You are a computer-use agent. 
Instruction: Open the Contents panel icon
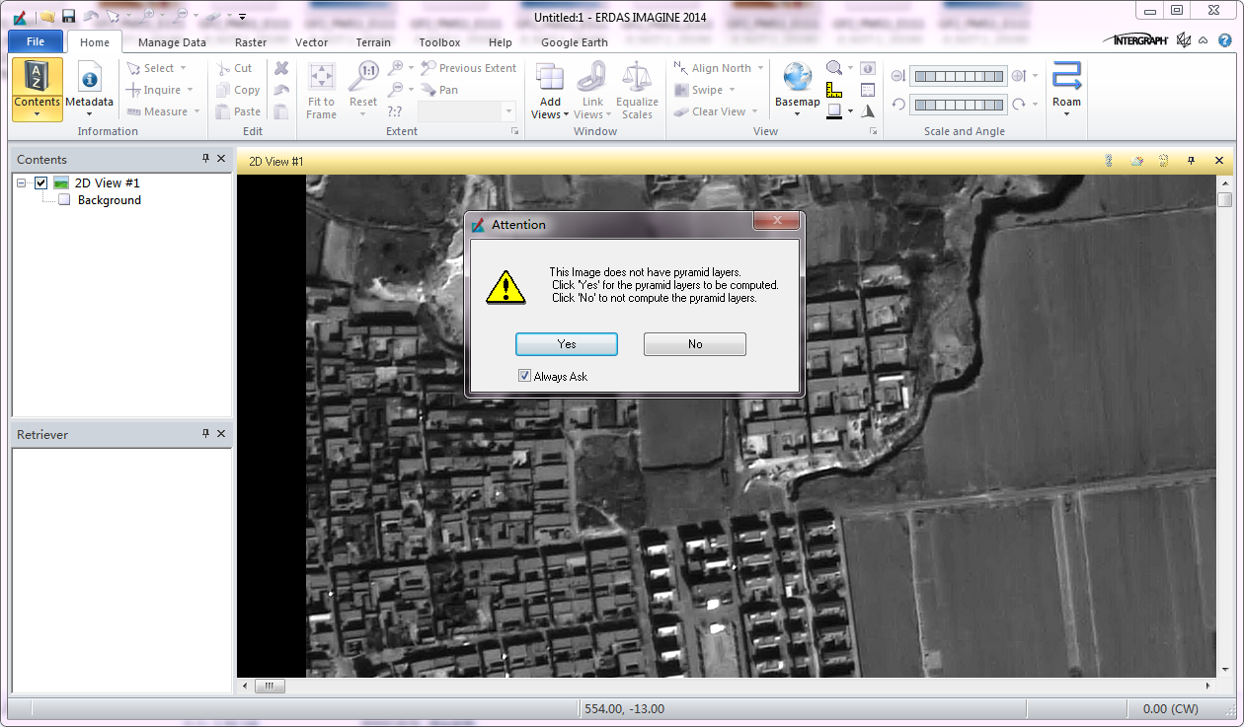37,77
